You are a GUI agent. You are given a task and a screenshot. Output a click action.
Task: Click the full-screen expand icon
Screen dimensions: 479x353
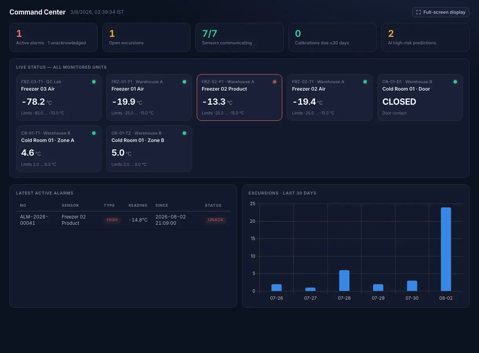coord(419,12)
